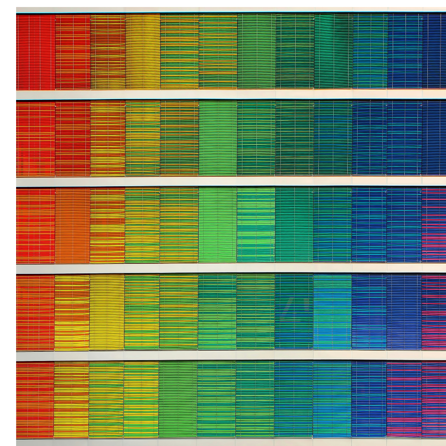This screenshot has height=446, width=446.
Task: Click the top-left red blind panel
Action: coord(36,52)
